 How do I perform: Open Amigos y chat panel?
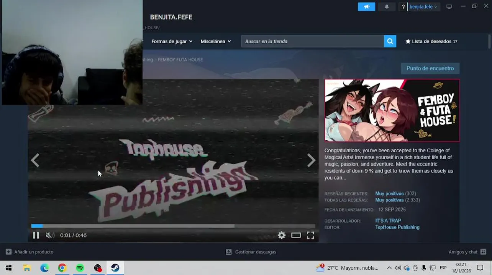pyautogui.click(x=467, y=252)
